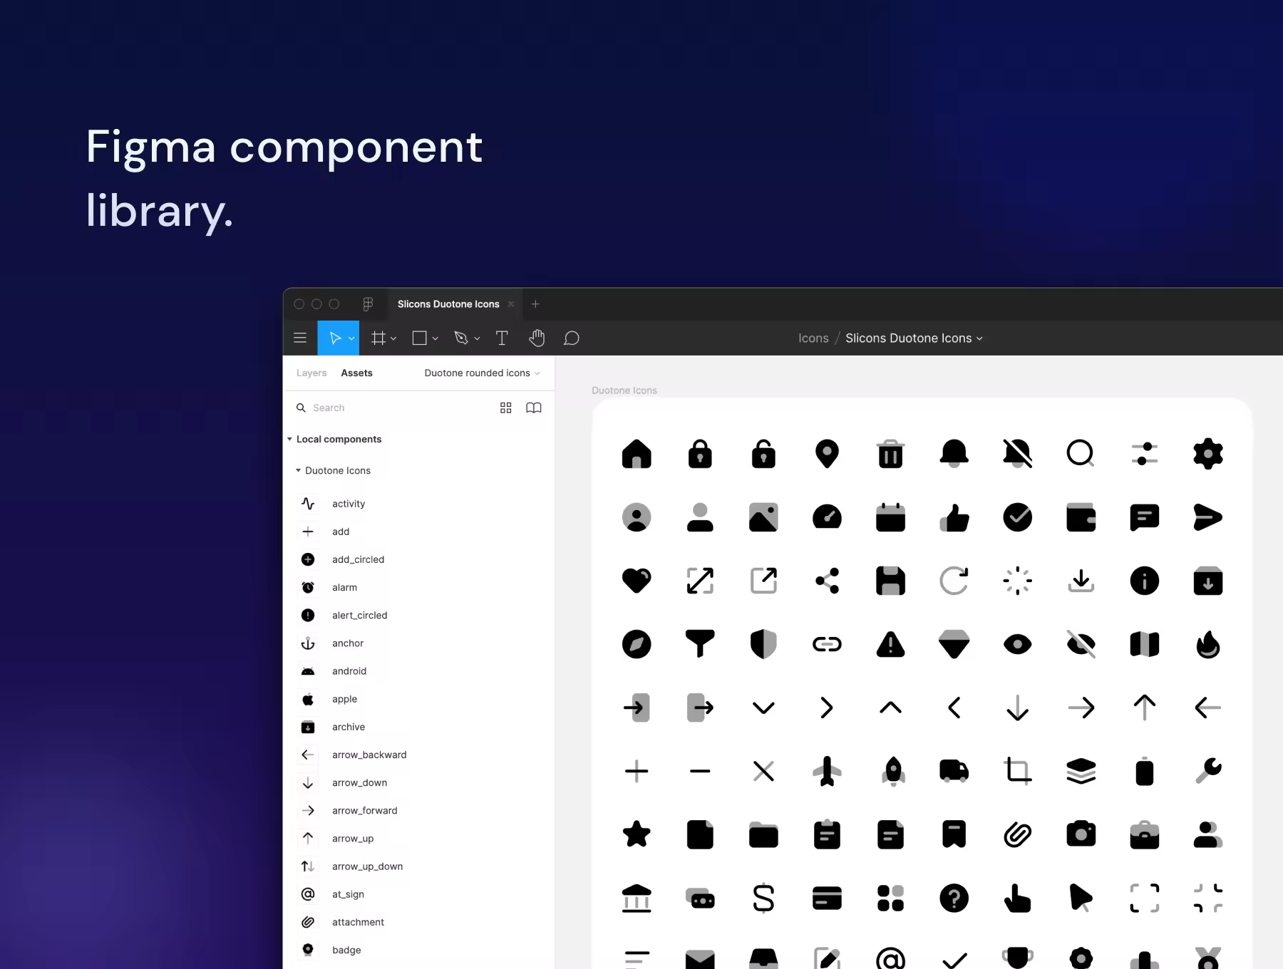Open the Duotone rounded icons page dropdown
The height and width of the screenshot is (969, 1283).
[x=483, y=373]
